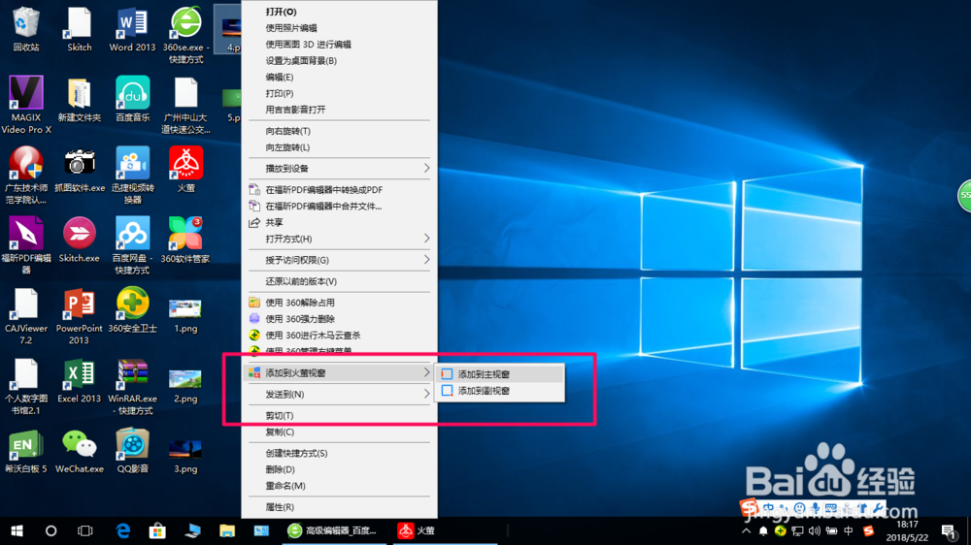
Task: Choose 使用 360强力删除
Action: coord(339,319)
